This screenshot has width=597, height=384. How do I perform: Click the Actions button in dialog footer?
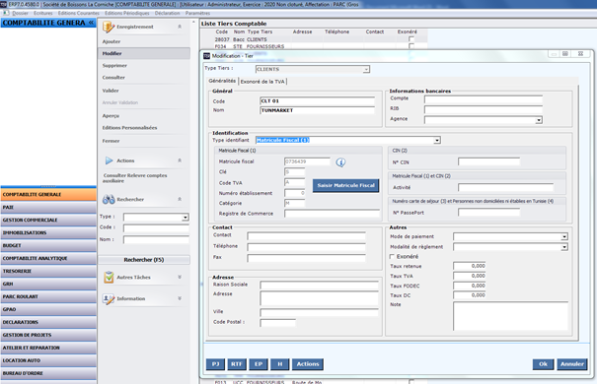[x=308, y=364]
